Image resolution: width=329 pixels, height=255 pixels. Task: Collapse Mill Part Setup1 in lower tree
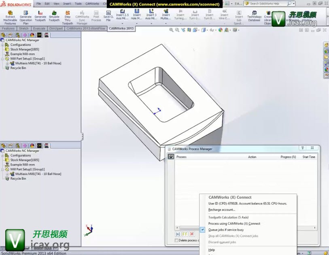click(x=2, y=169)
